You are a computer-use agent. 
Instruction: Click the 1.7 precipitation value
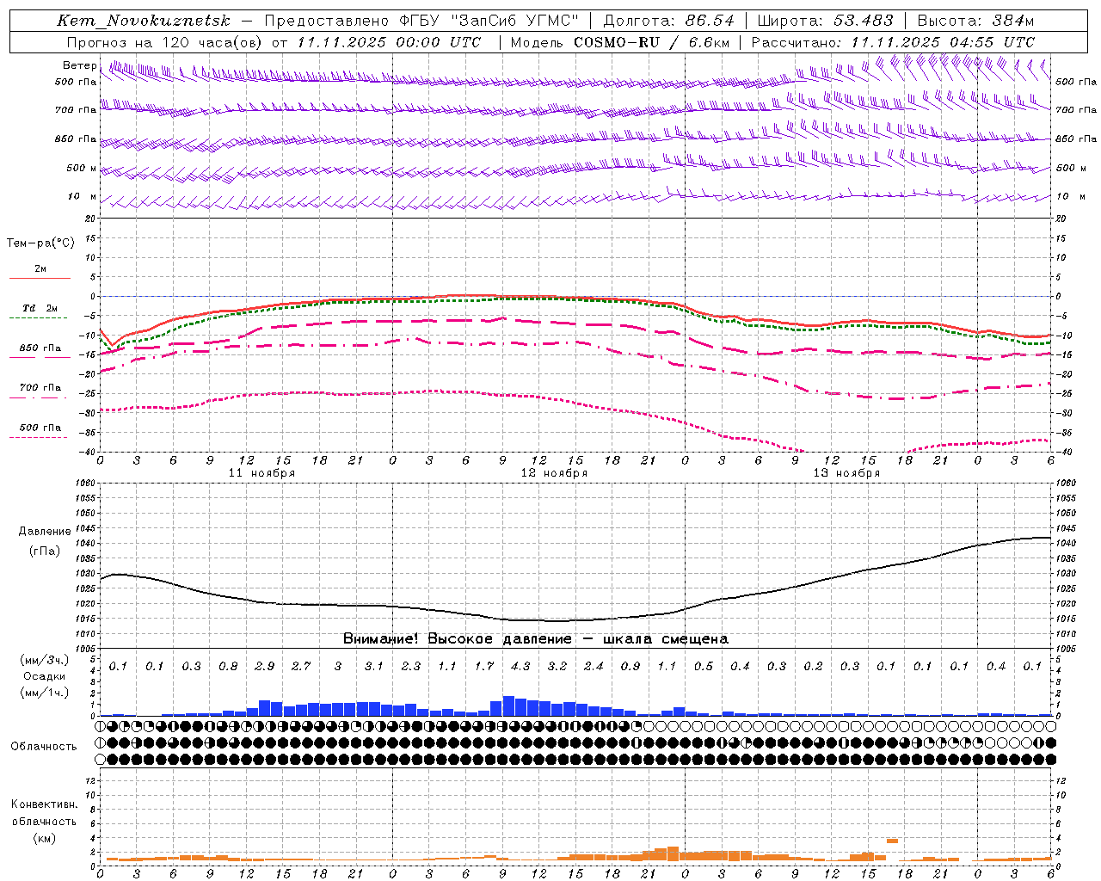[x=484, y=667]
